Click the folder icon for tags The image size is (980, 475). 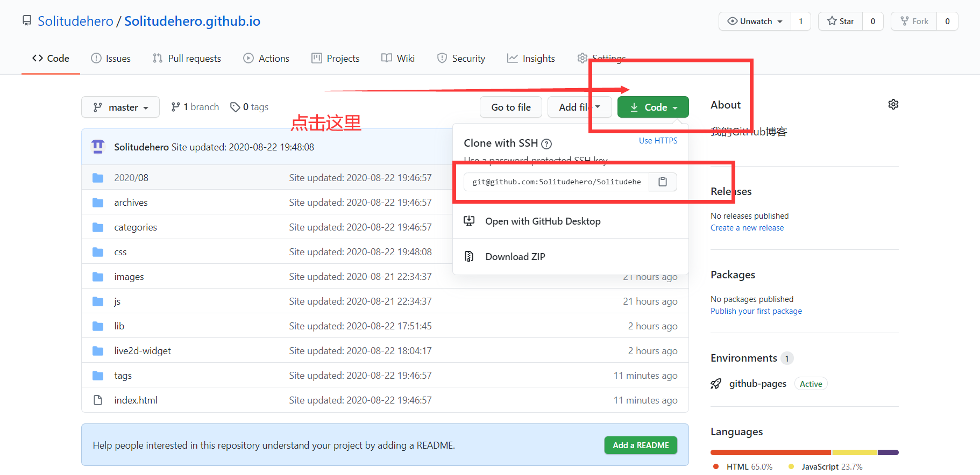point(98,376)
